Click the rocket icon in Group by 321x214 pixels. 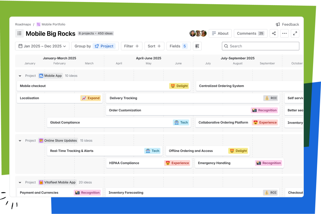tap(97, 46)
